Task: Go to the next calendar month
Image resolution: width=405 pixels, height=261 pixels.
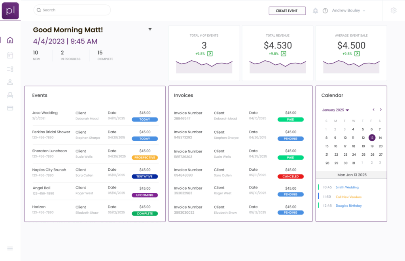Action: [x=381, y=110]
